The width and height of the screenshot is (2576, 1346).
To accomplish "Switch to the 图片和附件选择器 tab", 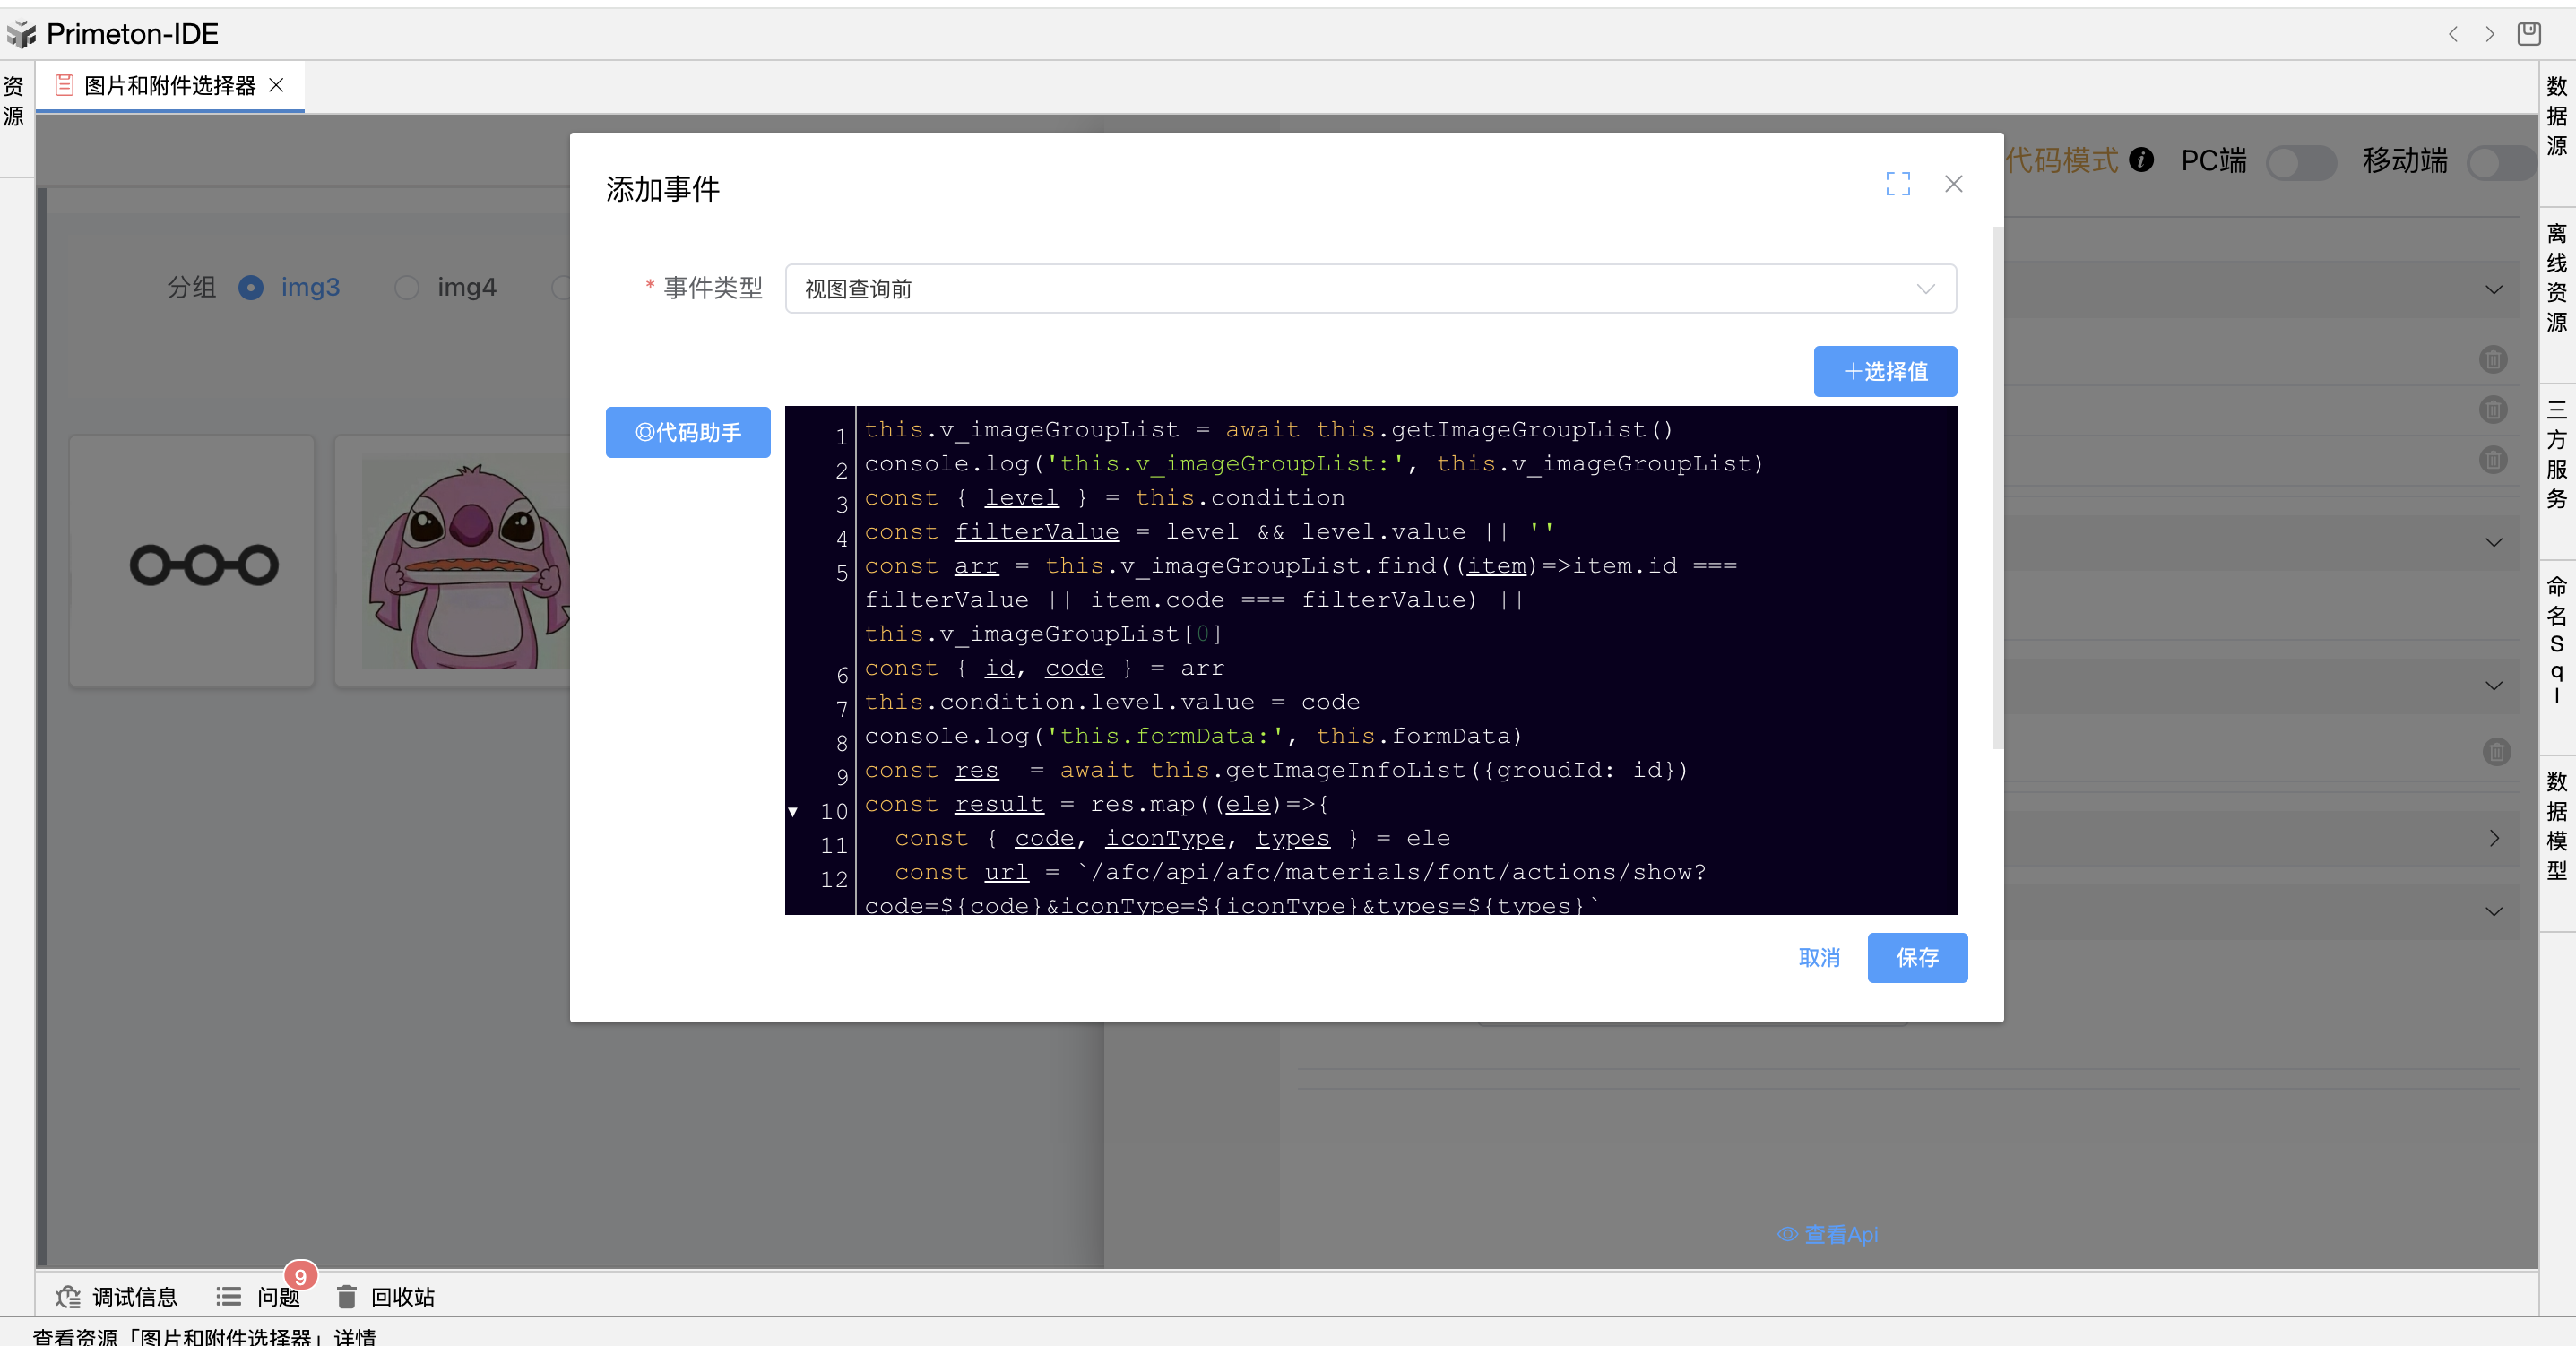I will [x=169, y=86].
